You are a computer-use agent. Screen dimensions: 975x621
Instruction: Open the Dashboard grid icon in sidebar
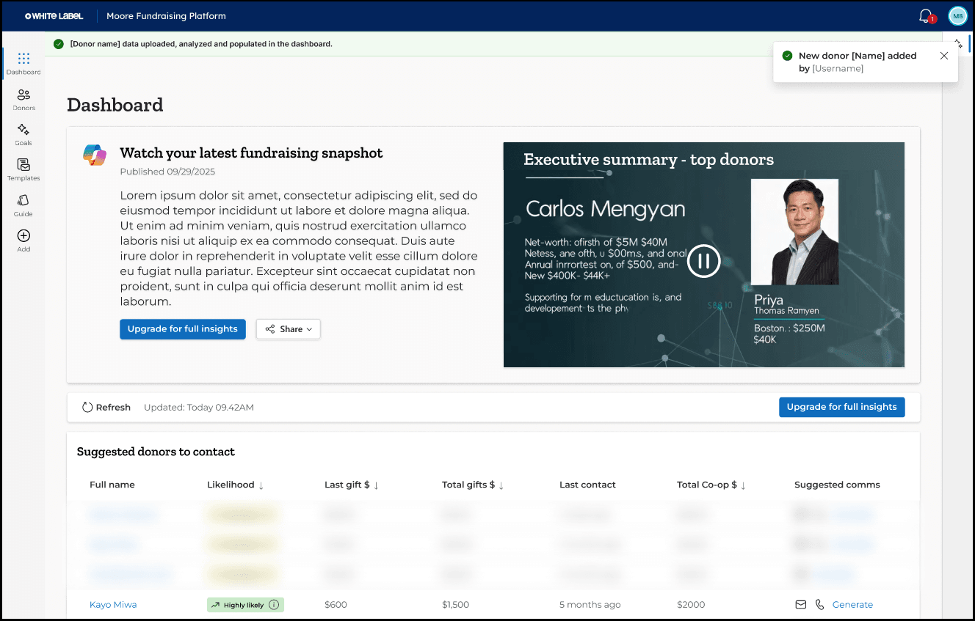click(23, 59)
